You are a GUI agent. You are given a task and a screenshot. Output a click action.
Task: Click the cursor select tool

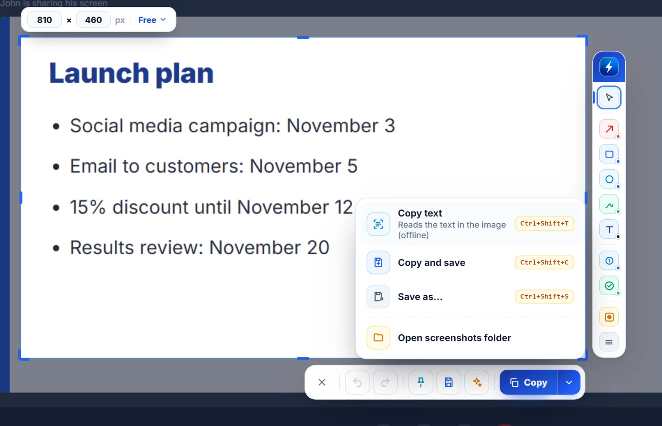pos(609,97)
